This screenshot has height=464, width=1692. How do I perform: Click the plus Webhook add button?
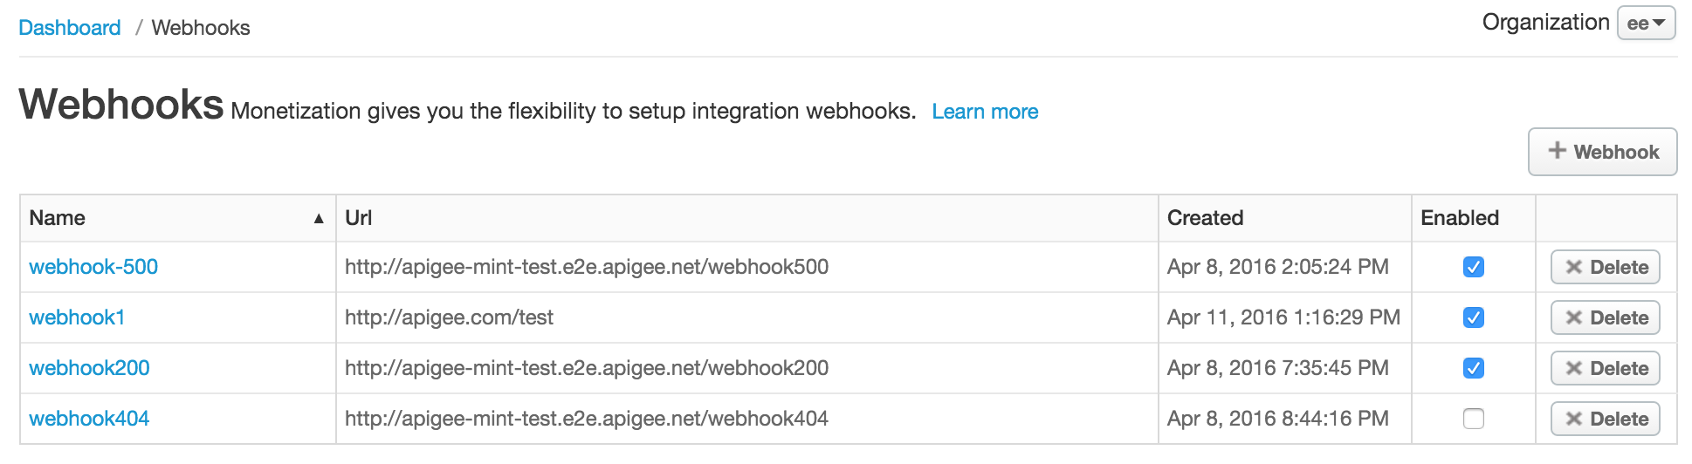click(1602, 152)
